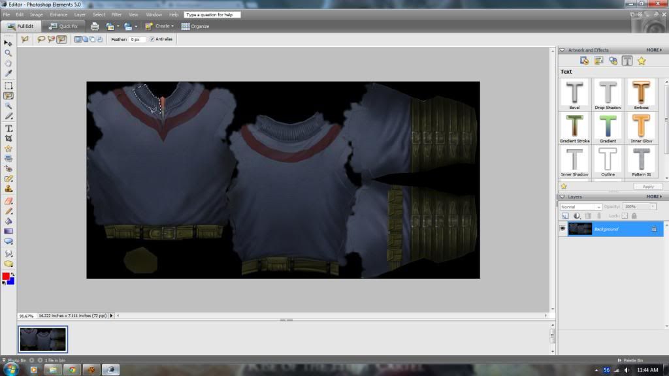
Task: Click the Feather input field
Action: click(x=137, y=39)
